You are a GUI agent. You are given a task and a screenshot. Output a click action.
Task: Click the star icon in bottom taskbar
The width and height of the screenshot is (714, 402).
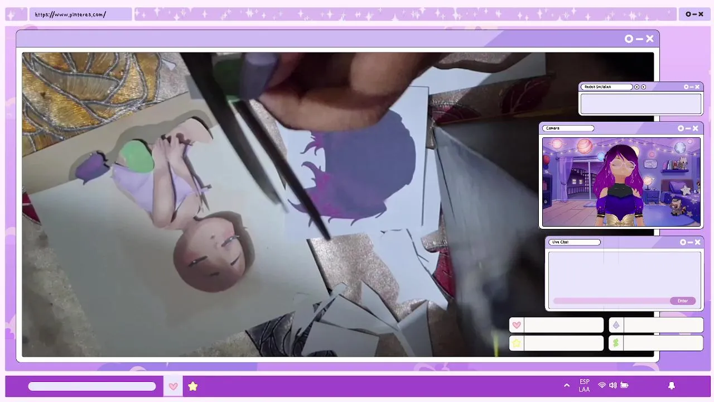tap(192, 386)
